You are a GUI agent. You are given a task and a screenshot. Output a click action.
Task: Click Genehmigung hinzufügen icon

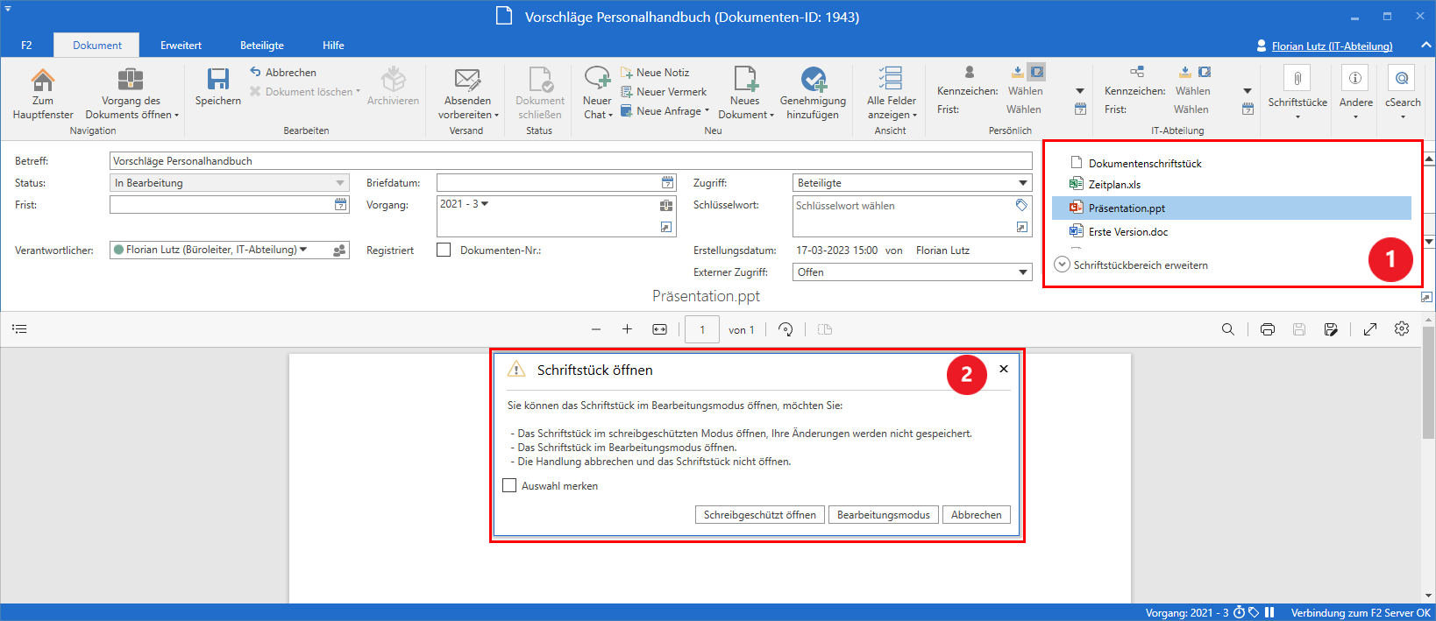(x=813, y=81)
